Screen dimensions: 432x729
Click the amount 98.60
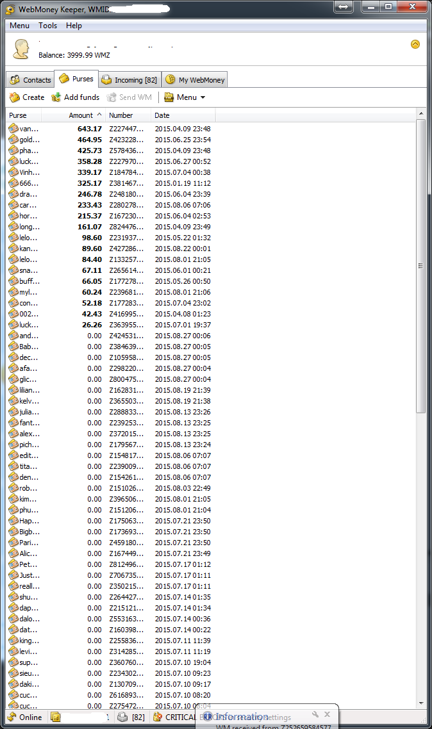[92, 238]
